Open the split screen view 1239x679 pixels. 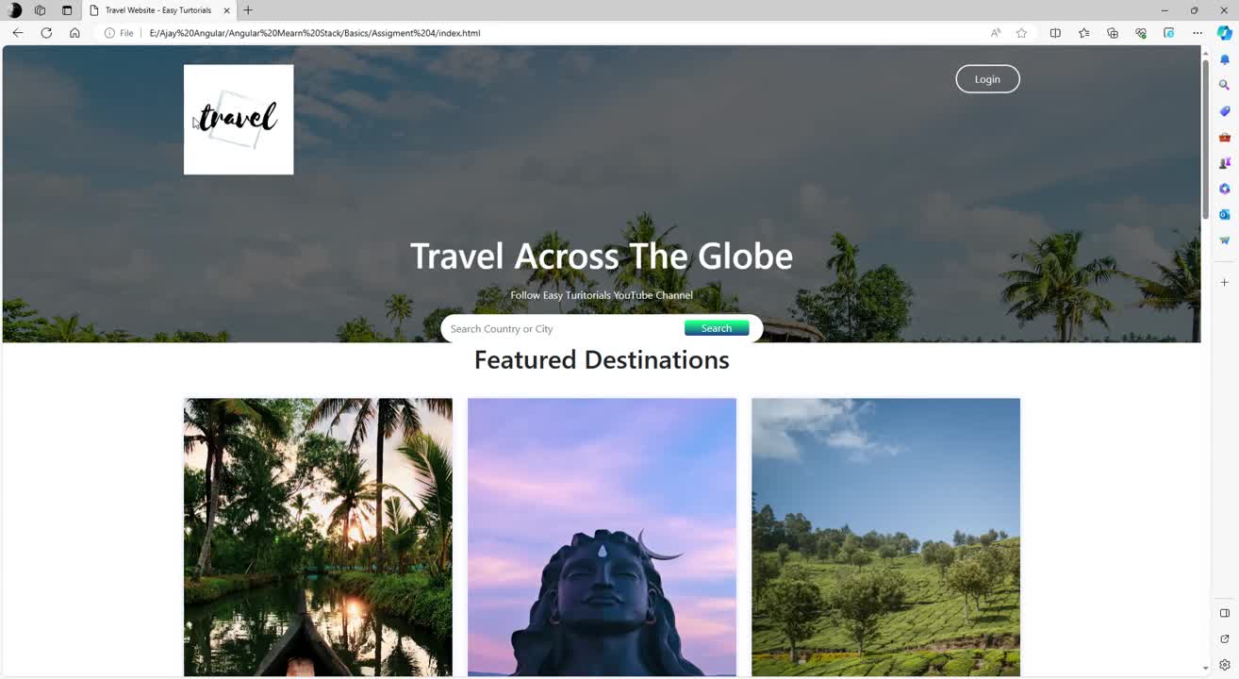coord(1055,33)
